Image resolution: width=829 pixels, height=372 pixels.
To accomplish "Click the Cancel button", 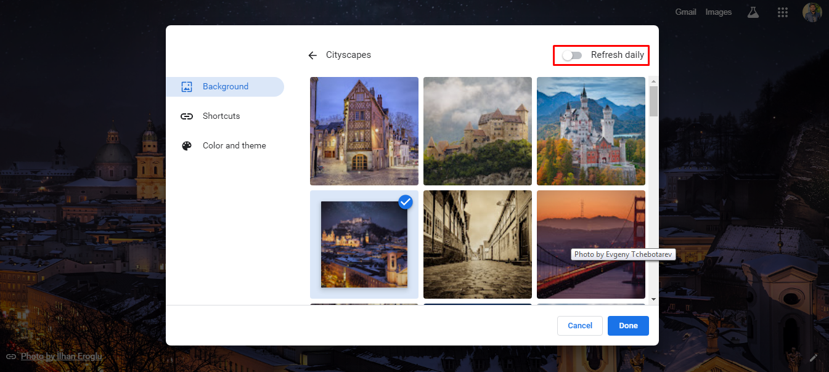I will coord(580,326).
